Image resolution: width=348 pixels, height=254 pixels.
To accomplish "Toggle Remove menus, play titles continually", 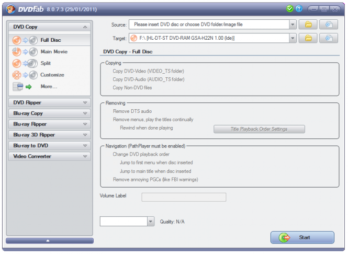I will pyautogui.click(x=153, y=120).
